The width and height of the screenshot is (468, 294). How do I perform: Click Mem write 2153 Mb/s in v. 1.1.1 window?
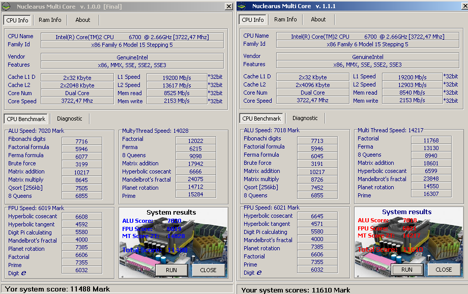click(x=412, y=100)
